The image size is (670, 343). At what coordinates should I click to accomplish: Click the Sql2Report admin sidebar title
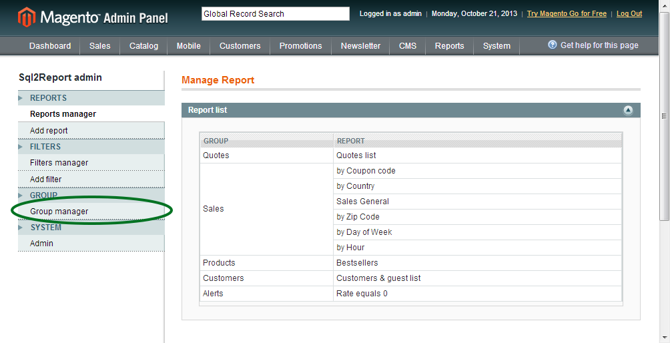[60, 77]
